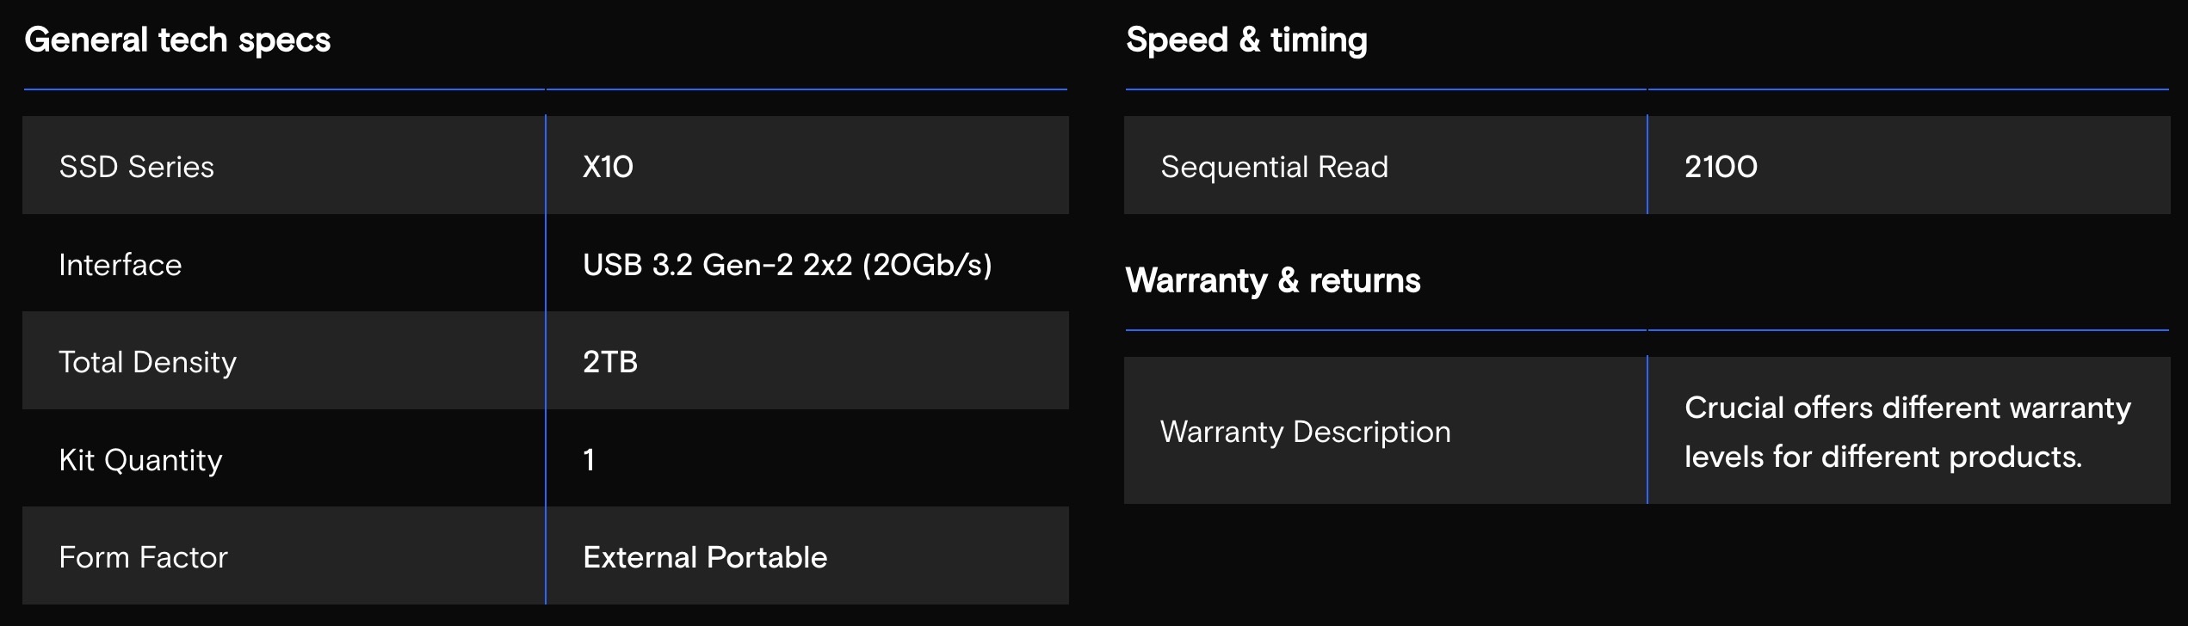Click the 'levels for different products.' line
The height and width of the screenshot is (626, 2188).
pyautogui.click(x=1882, y=457)
